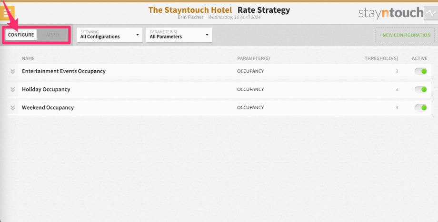Open the Parameter(s) All Parameters dropdown
Image resolution: width=438 pixels, height=222 pixels.
tap(179, 35)
